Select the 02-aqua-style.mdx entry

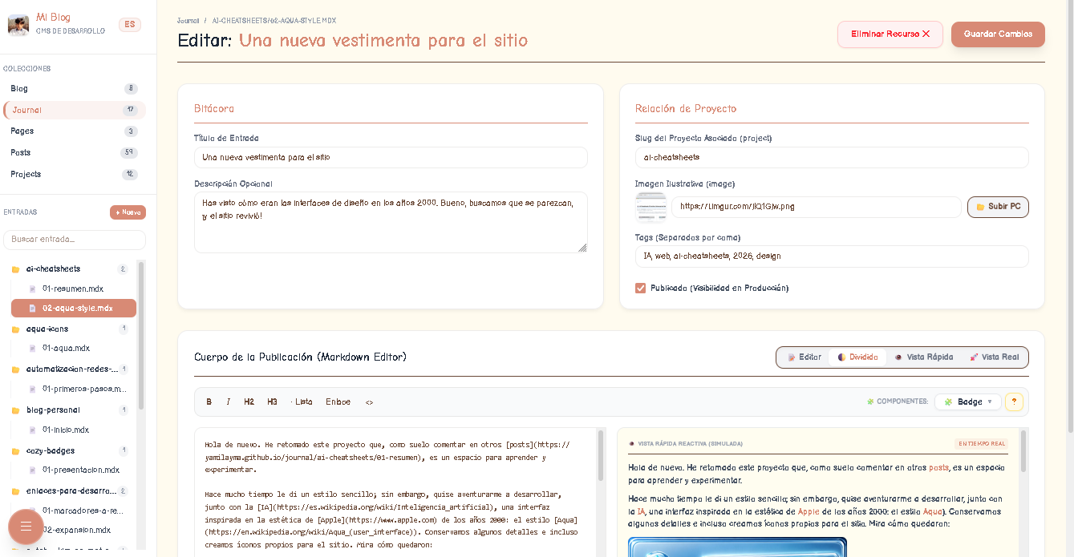74,308
